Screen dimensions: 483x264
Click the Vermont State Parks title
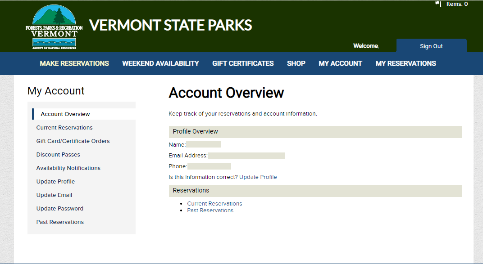click(170, 25)
